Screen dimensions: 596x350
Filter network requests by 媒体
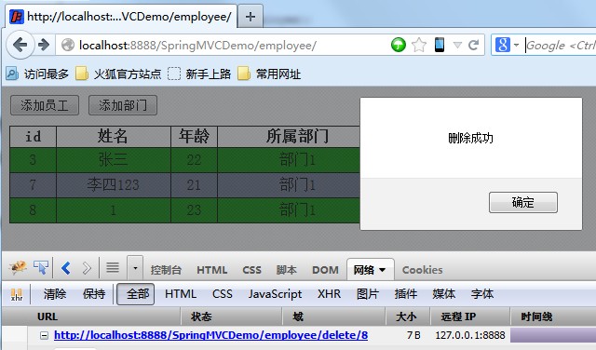click(443, 294)
